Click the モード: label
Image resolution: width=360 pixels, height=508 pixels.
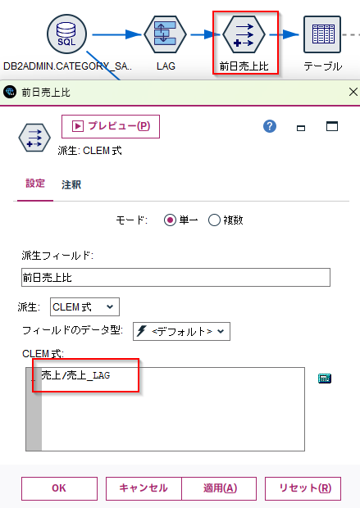tap(132, 220)
